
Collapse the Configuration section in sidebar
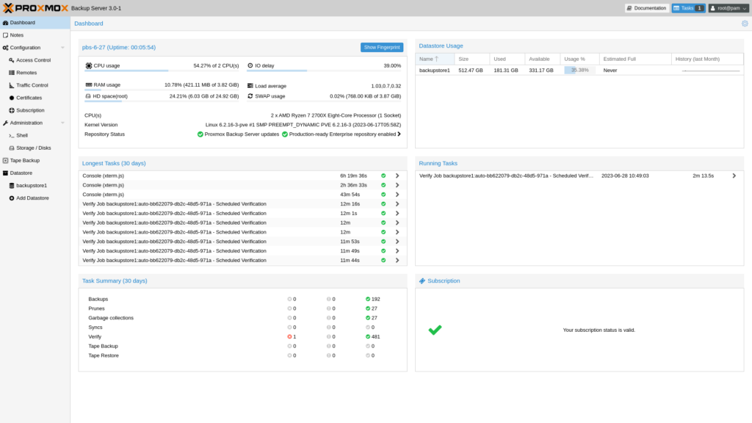(x=62, y=48)
